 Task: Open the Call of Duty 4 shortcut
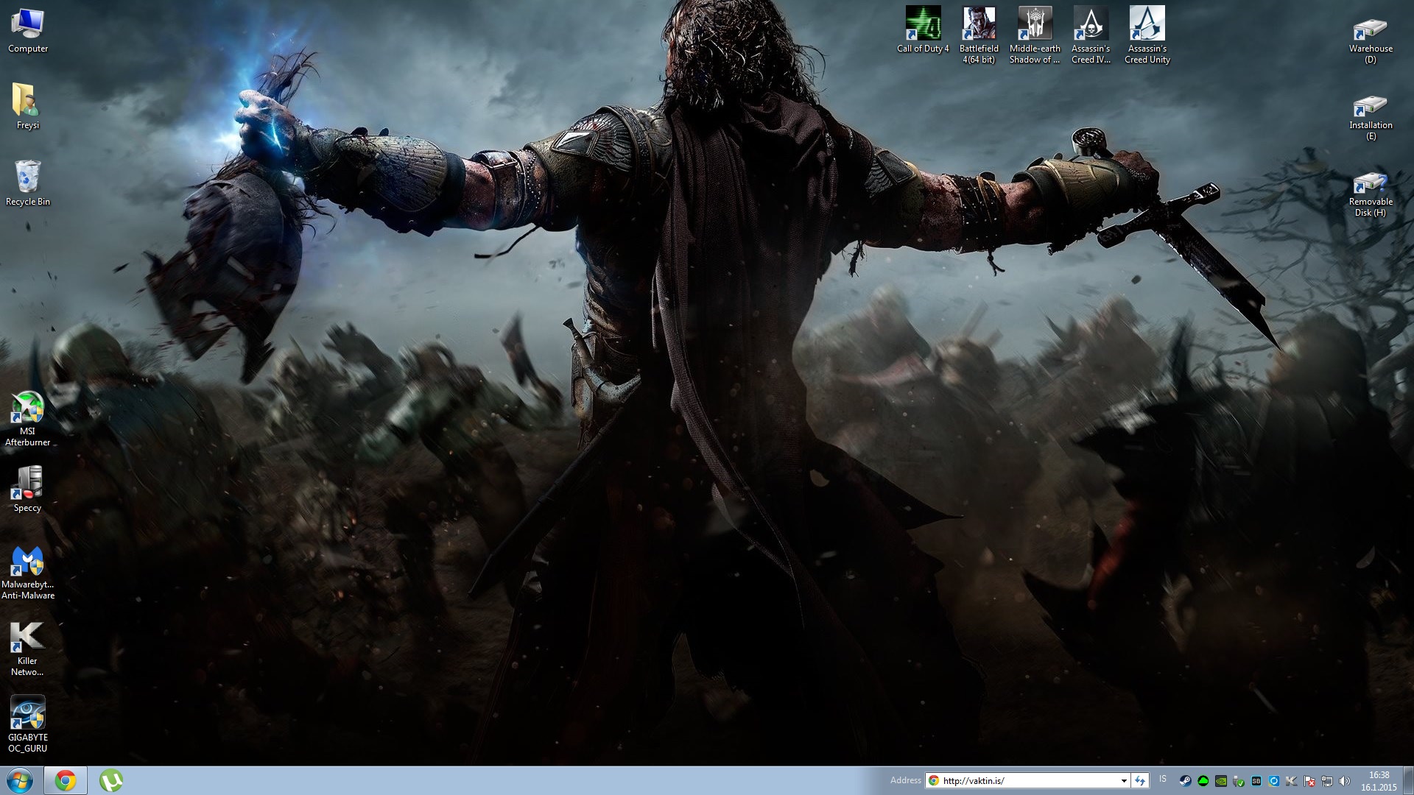[923, 24]
